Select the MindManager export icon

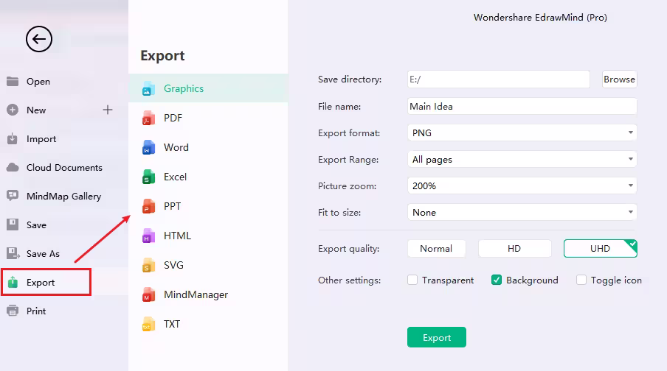[x=148, y=294]
